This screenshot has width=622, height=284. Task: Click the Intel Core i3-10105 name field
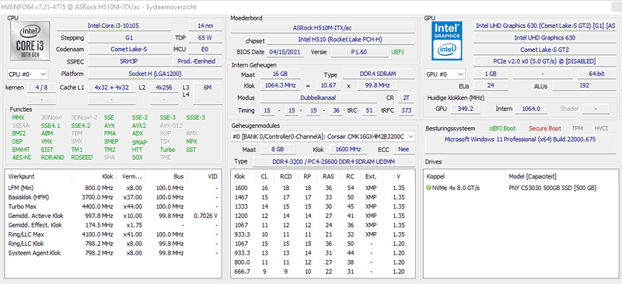[114, 26]
